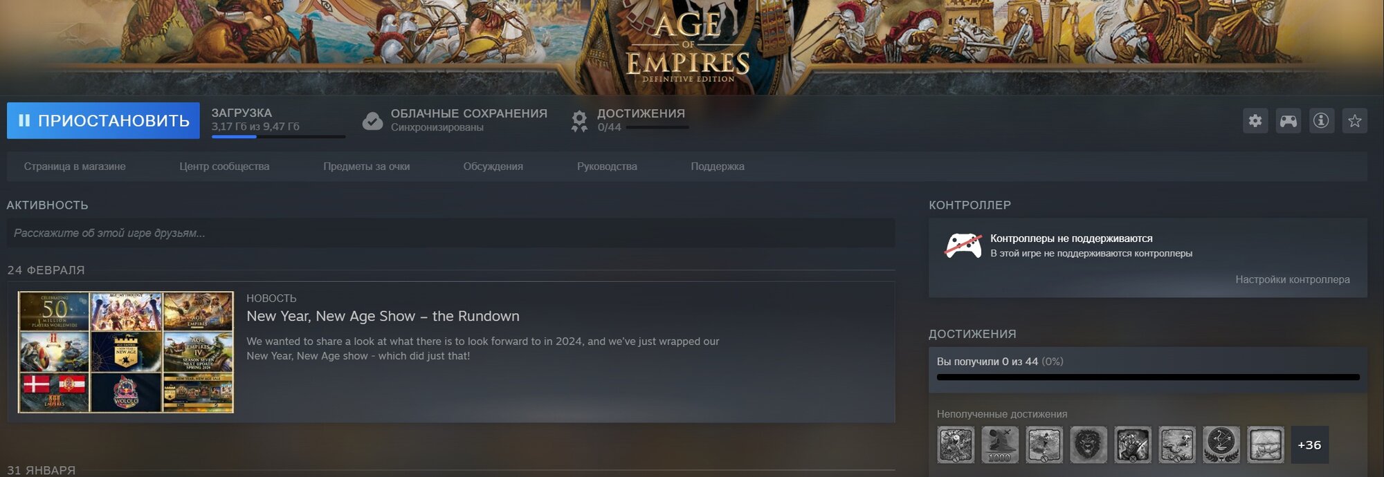Open the New Year, New Age Show news thumbnail
The width and height of the screenshot is (1384, 477).
tap(126, 352)
